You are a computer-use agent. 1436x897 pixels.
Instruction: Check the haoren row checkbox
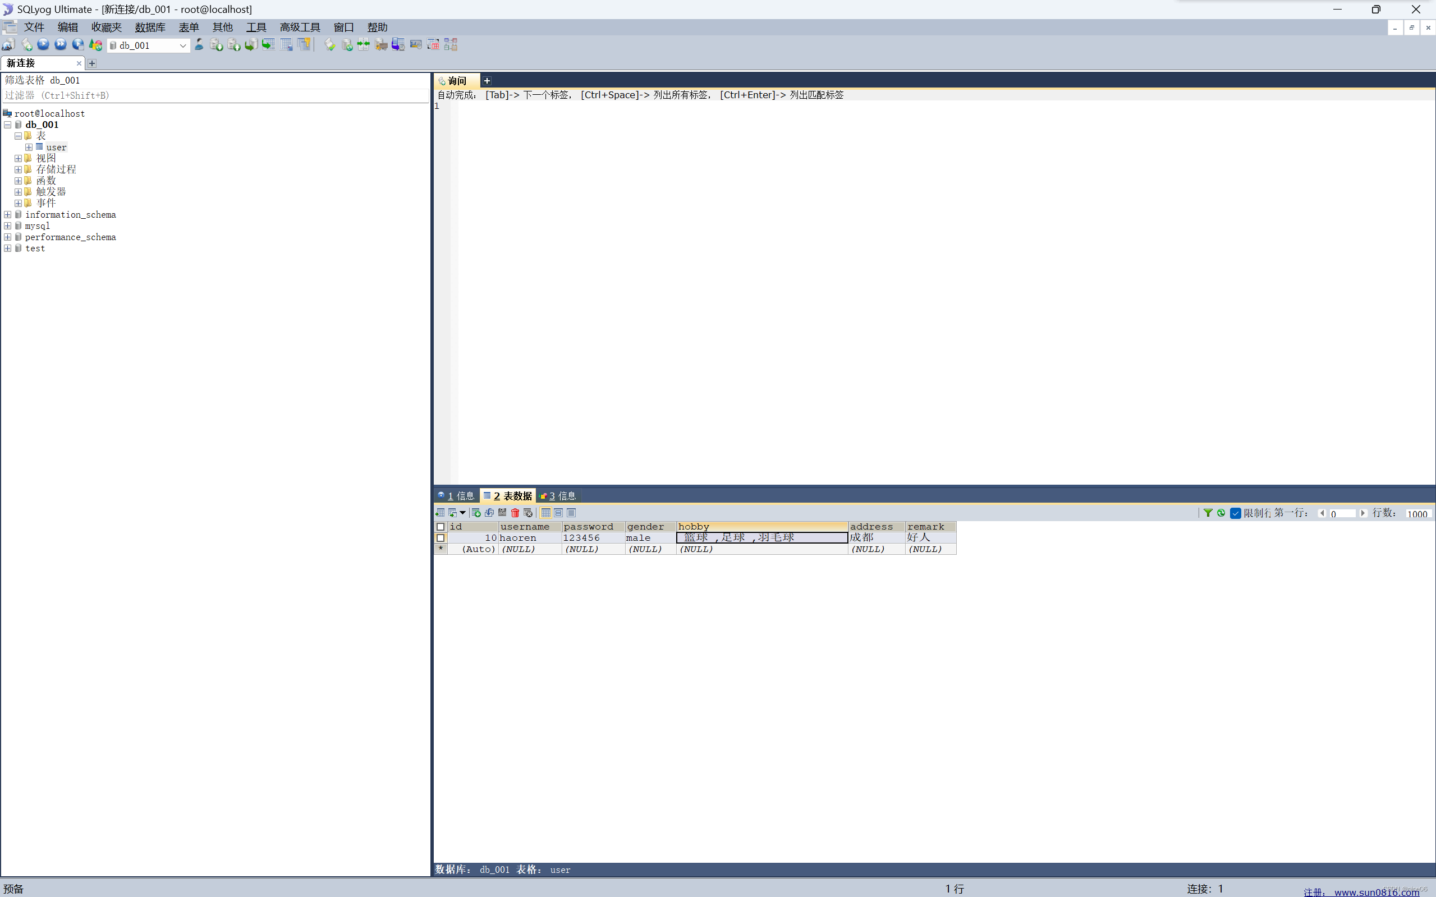[x=441, y=537]
